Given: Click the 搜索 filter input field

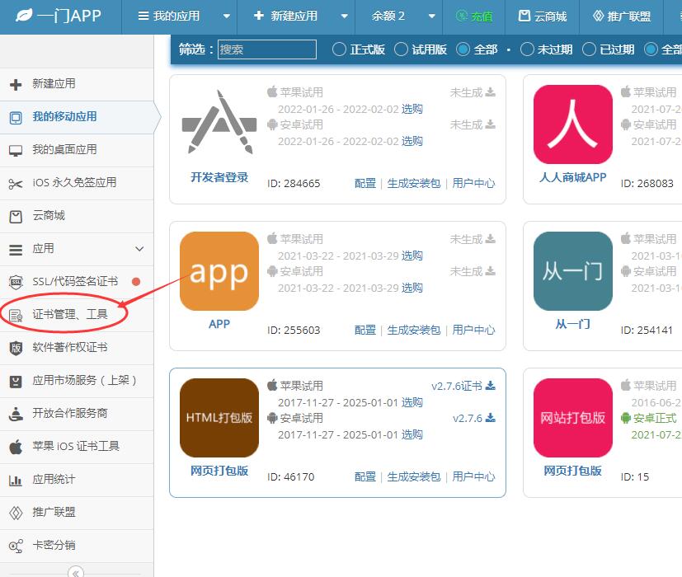Looking at the screenshot, I should (x=267, y=49).
